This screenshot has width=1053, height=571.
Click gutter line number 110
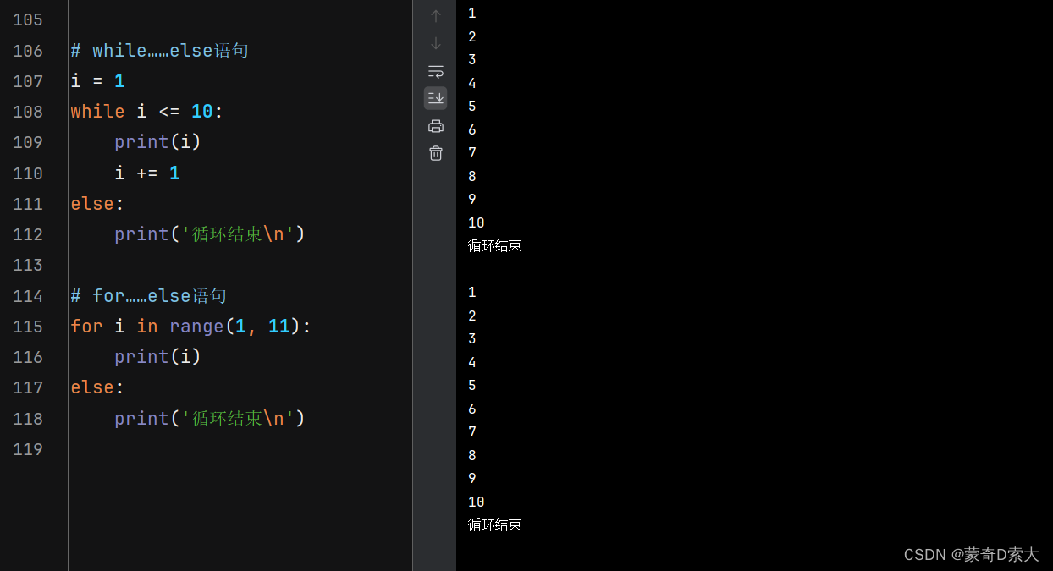click(x=28, y=173)
